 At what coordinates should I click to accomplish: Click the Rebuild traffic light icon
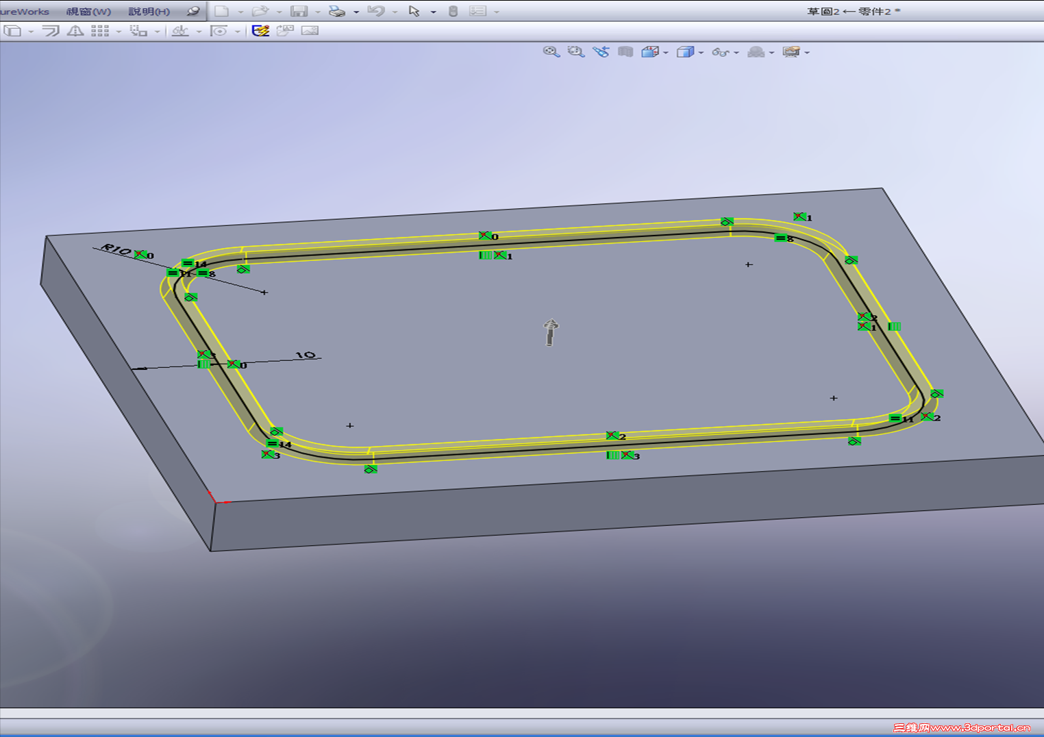[453, 11]
